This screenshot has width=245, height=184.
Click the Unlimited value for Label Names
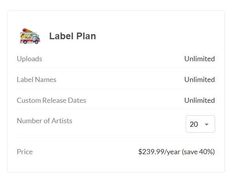(x=199, y=80)
